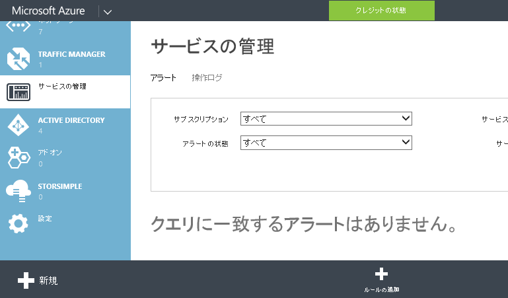Open the Active Directory diamond icon
508x298 pixels.
click(18, 125)
